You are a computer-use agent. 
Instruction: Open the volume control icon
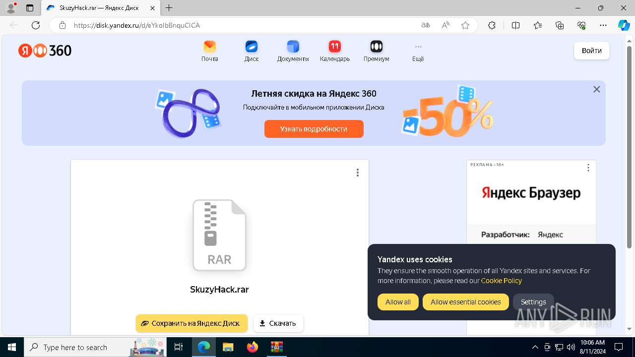coord(571,347)
